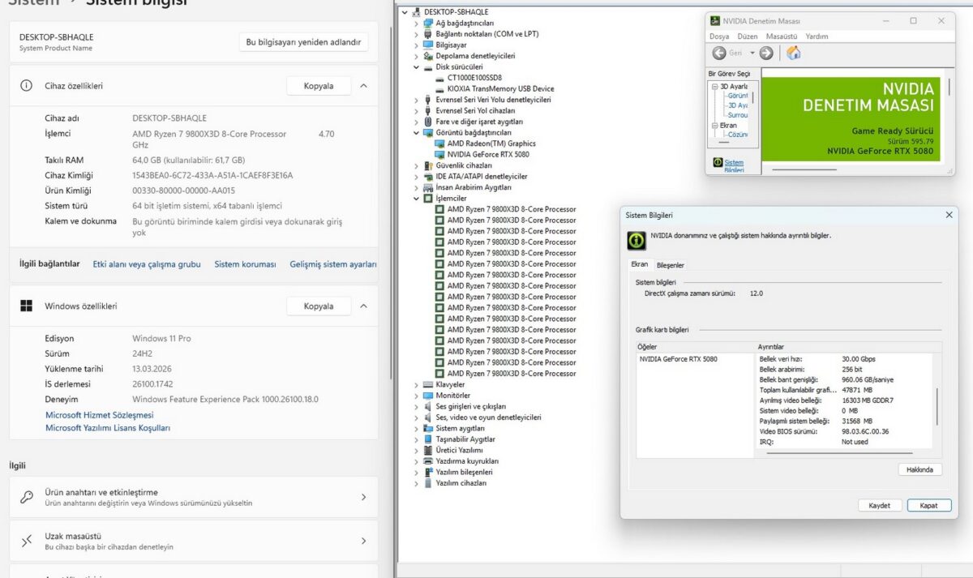Collapse the Ekran tree node in NVIDIA panel
973x578 pixels.
coord(715,126)
